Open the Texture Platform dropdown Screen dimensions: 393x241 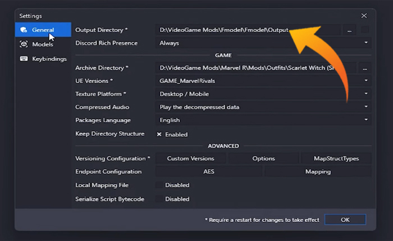click(x=263, y=94)
